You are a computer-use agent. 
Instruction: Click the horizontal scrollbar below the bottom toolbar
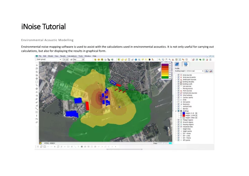[x=124, y=149]
